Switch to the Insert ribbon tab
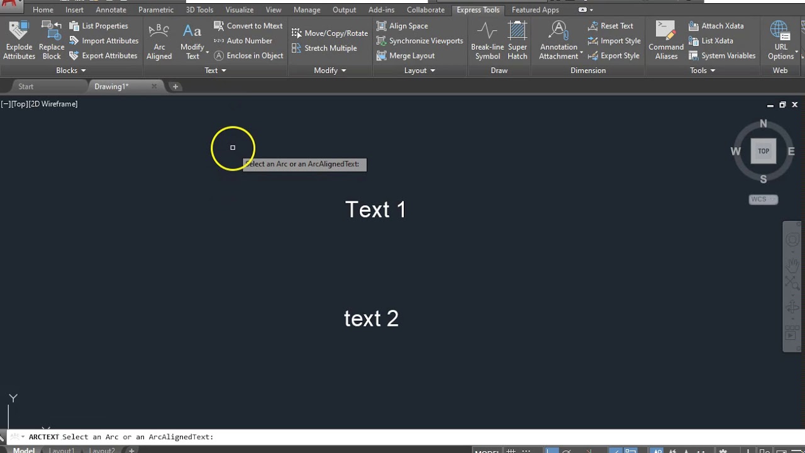The image size is (805, 453). coord(74,10)
